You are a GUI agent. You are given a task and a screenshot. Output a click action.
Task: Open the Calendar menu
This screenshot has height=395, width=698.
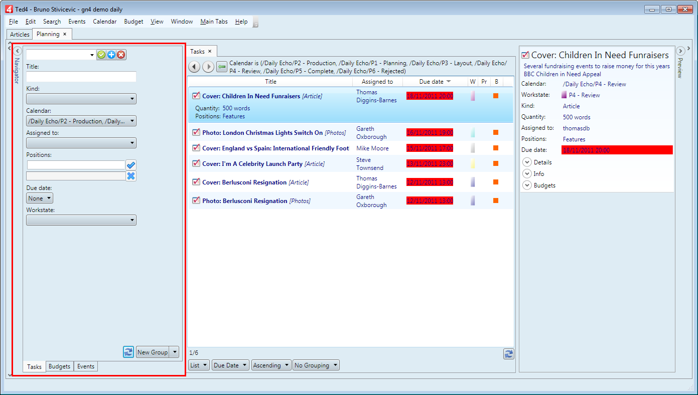(104, 22)
